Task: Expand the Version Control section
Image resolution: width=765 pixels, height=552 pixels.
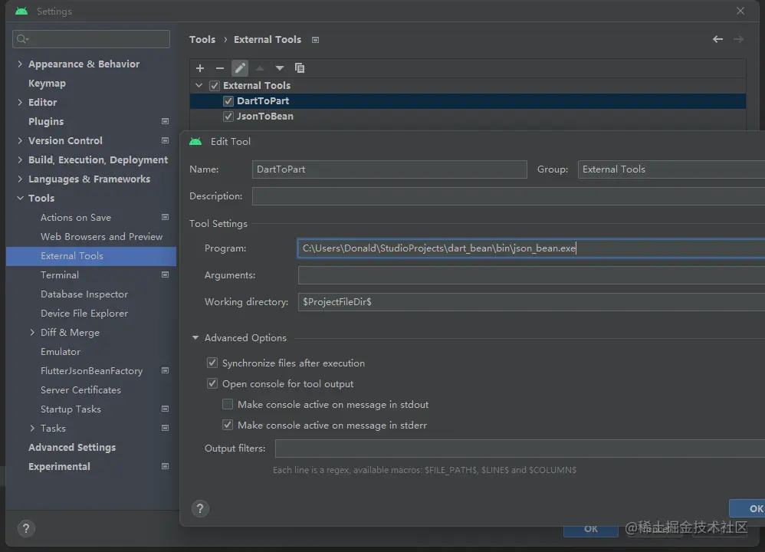Action: click(20, 140)
